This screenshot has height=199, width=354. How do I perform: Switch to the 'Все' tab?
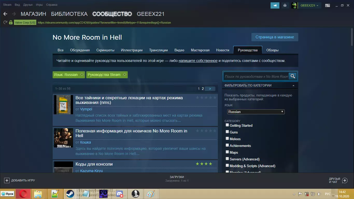60,50
